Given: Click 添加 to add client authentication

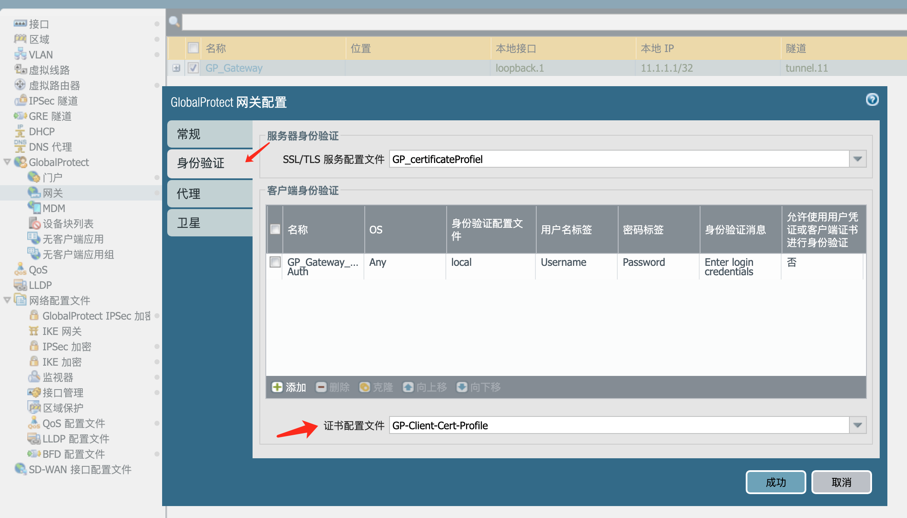Looking at the screenshot, I should [x=289, y=387].
